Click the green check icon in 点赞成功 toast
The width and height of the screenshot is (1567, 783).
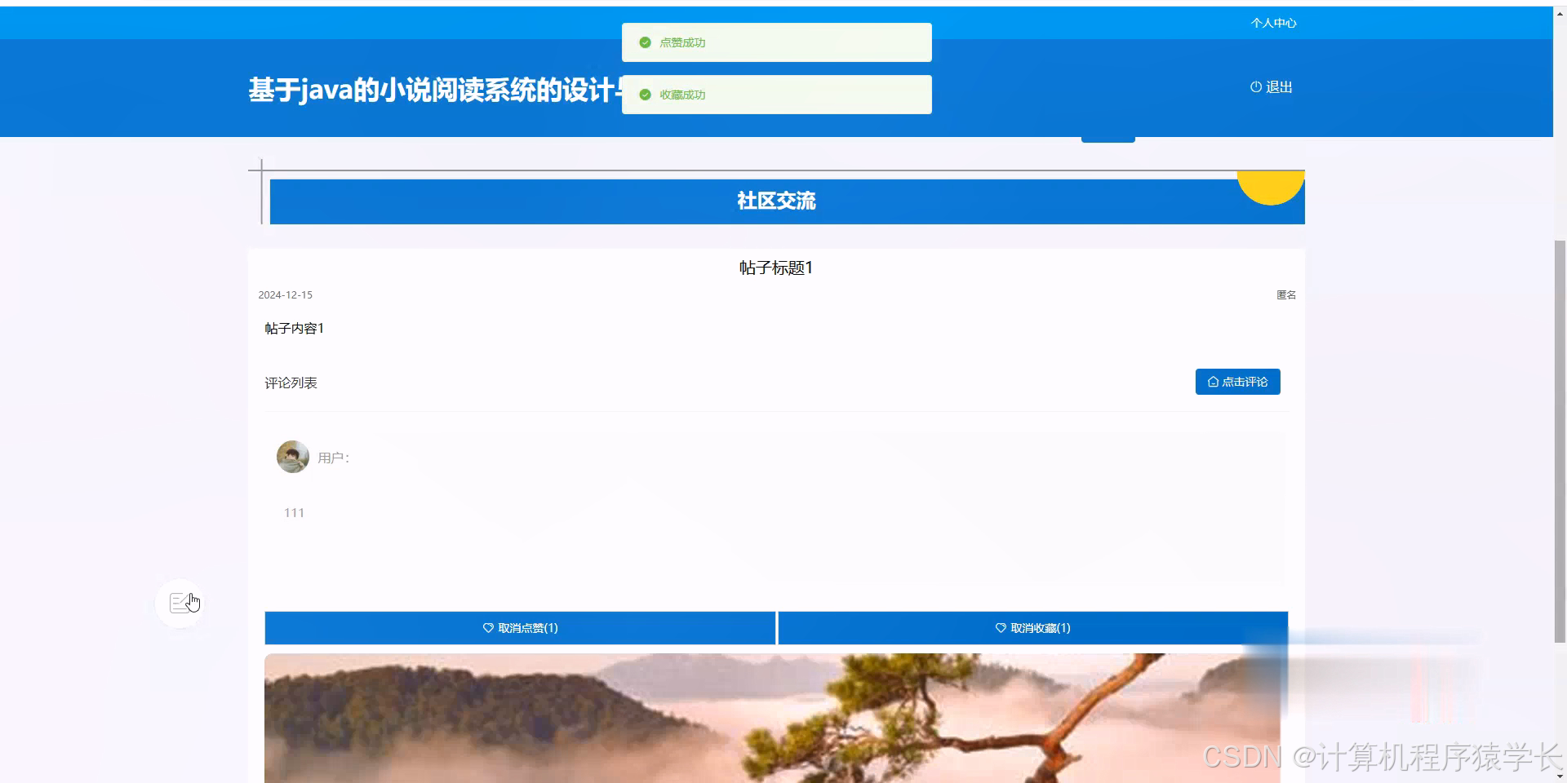click(644, 42)
